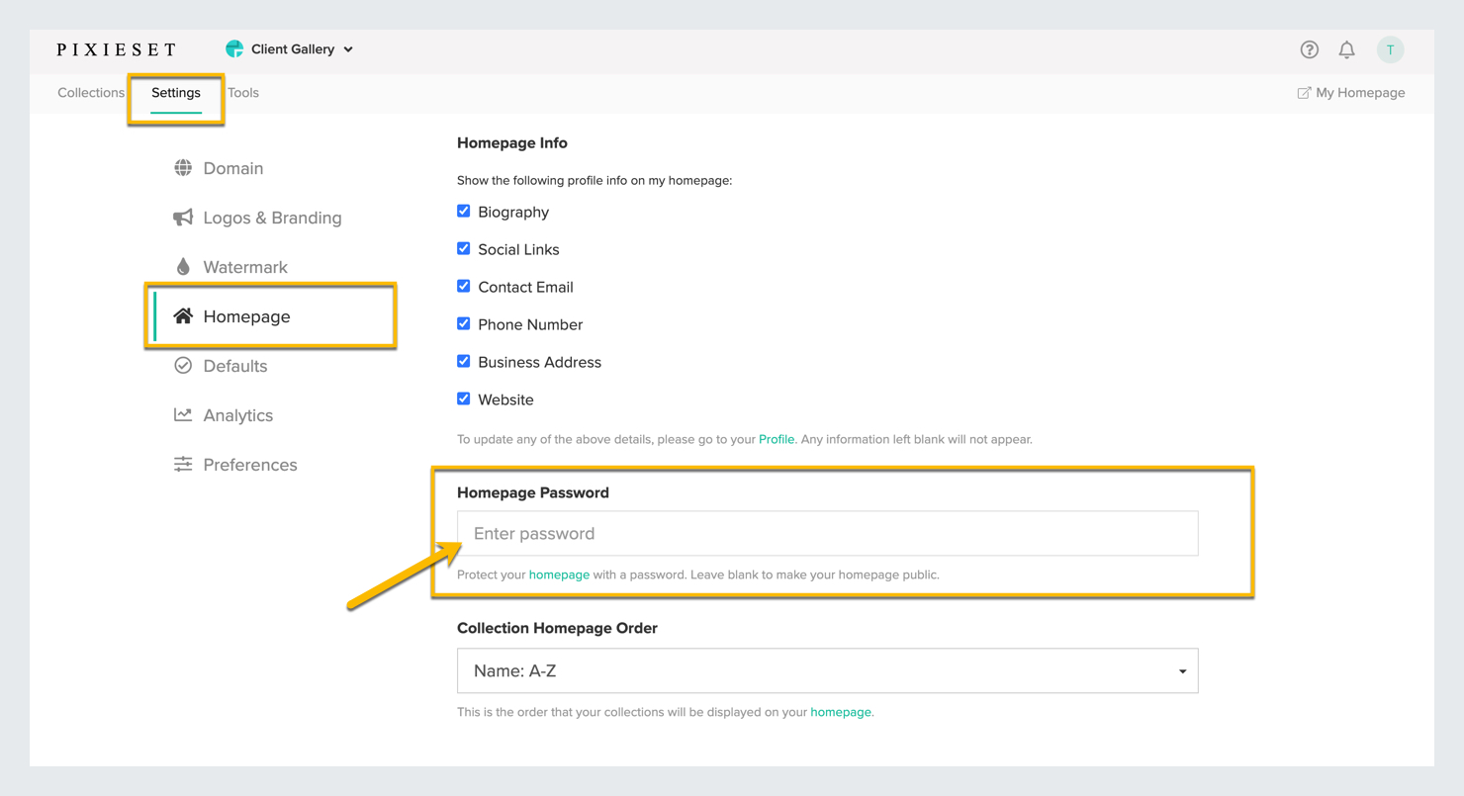Click the Collection Homepage Order heading
Image resolution: width=1464 pixels, height=796 pixels.
[557, 628]
